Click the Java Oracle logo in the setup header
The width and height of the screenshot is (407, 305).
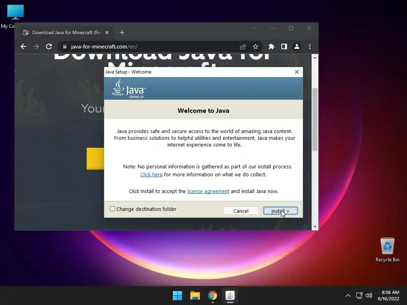point(129,89)
